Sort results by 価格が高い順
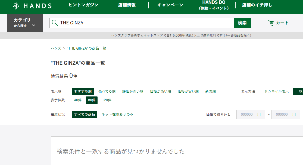Screen dimensions: 303x165 click(x=160, y=91)
